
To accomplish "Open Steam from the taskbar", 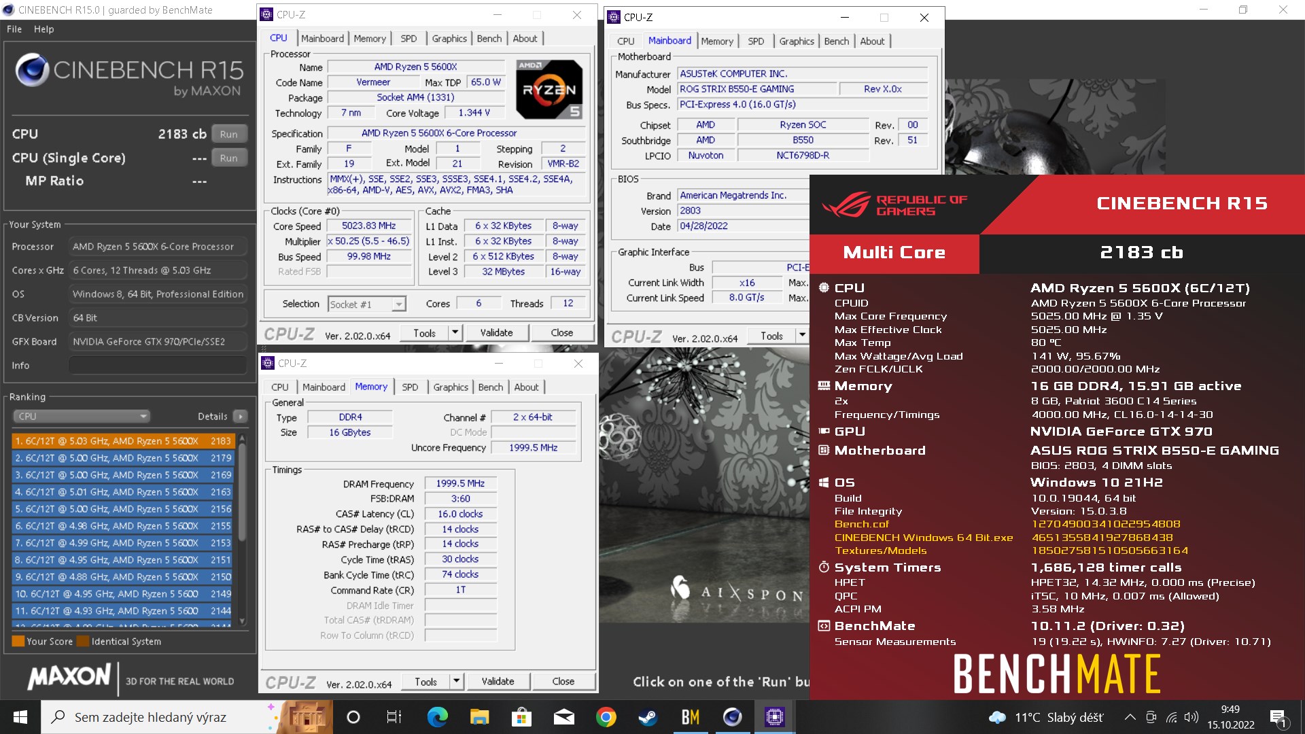I will click(x=648, y=717).
